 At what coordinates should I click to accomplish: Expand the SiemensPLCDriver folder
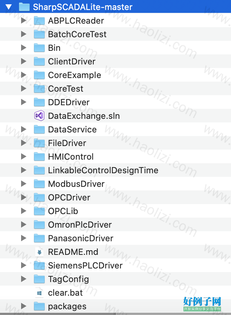tap(24, 265)
